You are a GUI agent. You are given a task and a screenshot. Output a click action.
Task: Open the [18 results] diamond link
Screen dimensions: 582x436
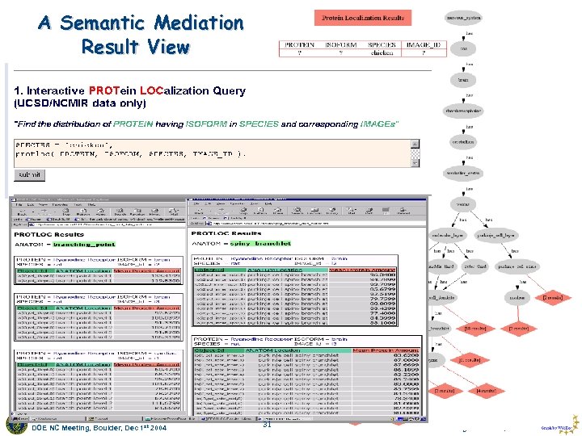click(x=475, y=329)
